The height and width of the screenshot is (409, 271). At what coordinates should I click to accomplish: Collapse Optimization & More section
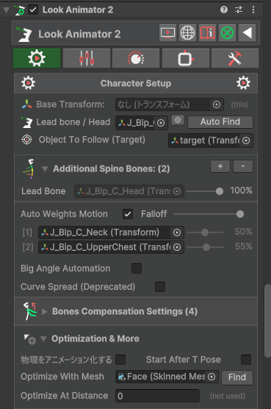point(43,339)
